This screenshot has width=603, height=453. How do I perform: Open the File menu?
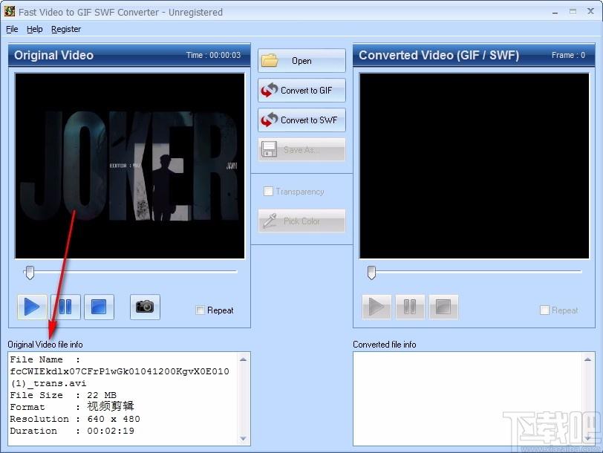pos(12,29)
